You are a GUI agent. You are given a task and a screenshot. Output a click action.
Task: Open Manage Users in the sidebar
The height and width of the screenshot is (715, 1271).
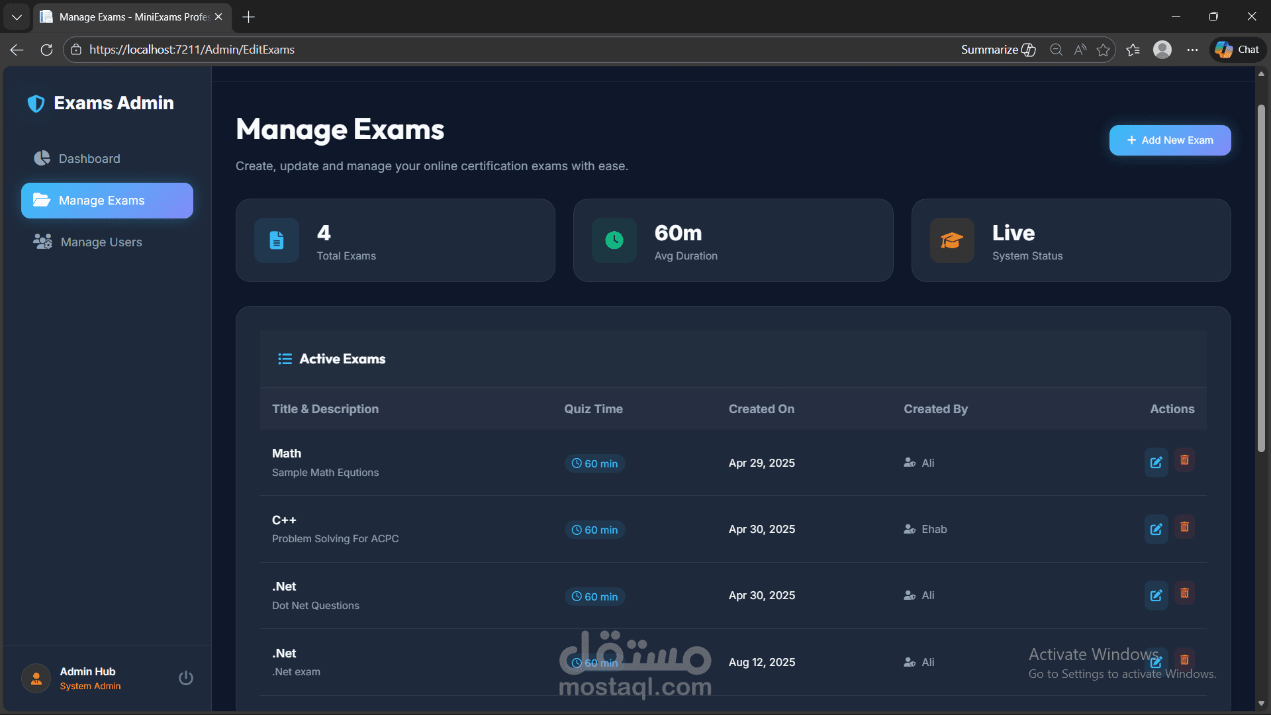tap(101, 242)
